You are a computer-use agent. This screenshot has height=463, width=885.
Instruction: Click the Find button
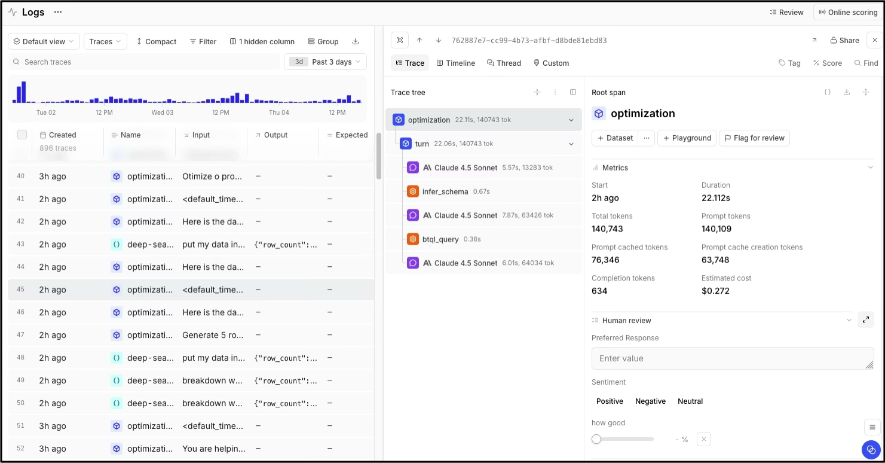point(866,63)
